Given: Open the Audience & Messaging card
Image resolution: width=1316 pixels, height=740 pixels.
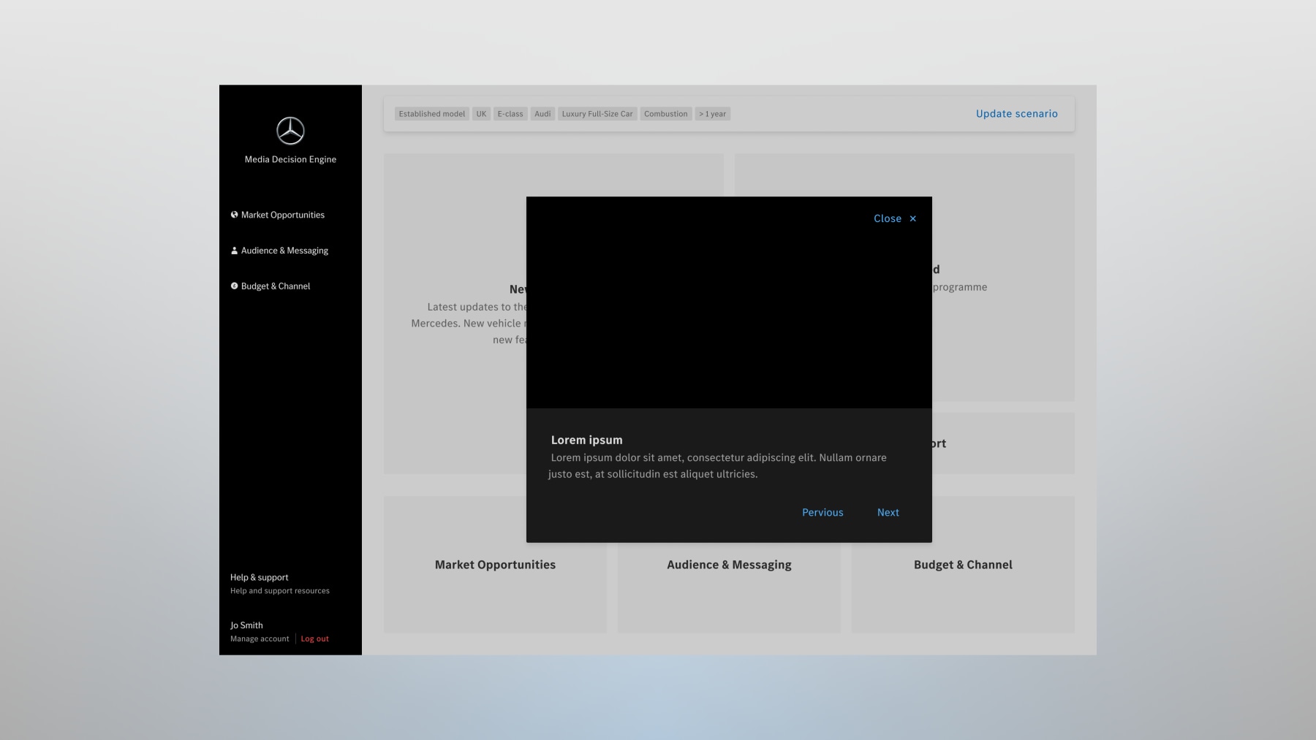Looking at the screenshot, I should [729, 564].
